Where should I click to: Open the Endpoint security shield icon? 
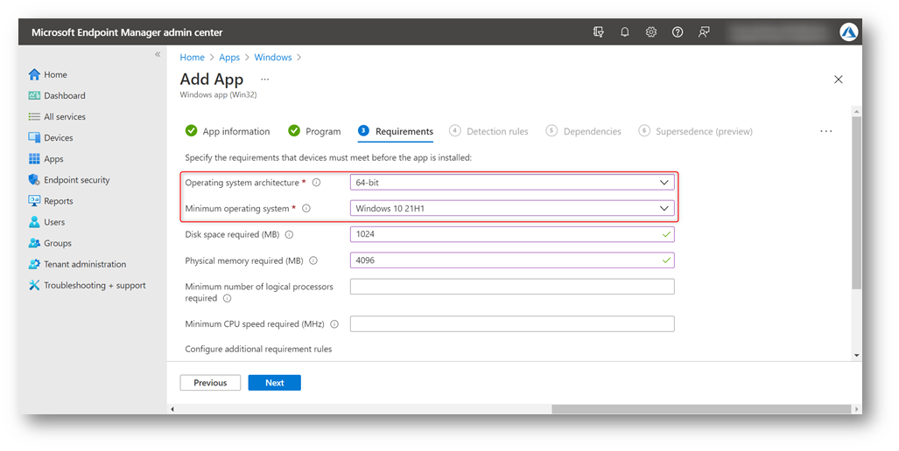point(34,180)
